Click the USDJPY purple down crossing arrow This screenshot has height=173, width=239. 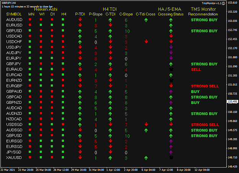click(171, 47)
